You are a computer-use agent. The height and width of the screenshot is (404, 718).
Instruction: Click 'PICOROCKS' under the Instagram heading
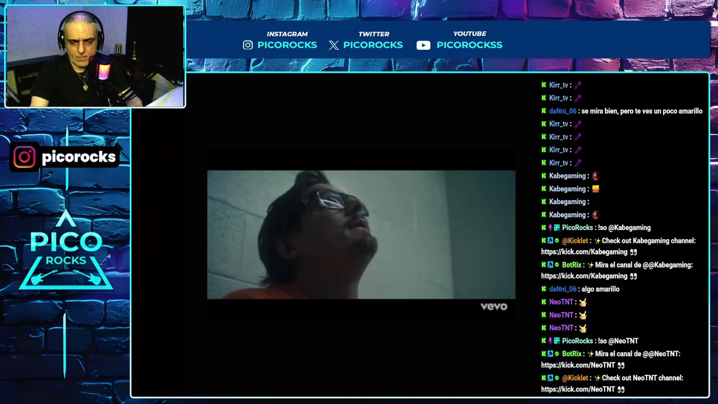click(x=287, y=45)
